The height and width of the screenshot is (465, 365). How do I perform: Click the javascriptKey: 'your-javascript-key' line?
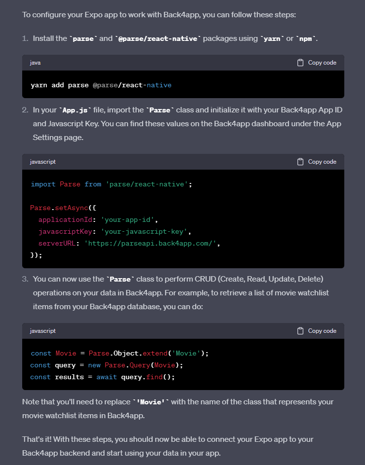[115, 232]
